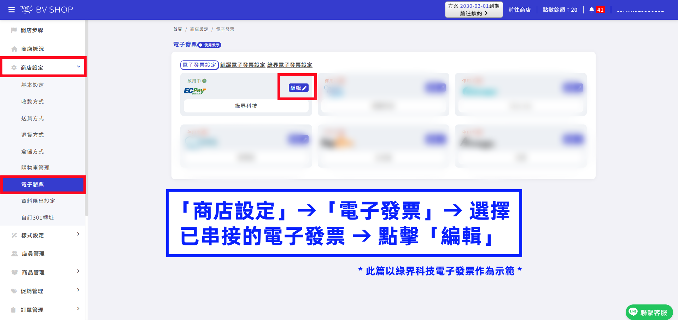Click the 商品管理 box icon
The image size is (678, 320).
(x=14, y=272)
